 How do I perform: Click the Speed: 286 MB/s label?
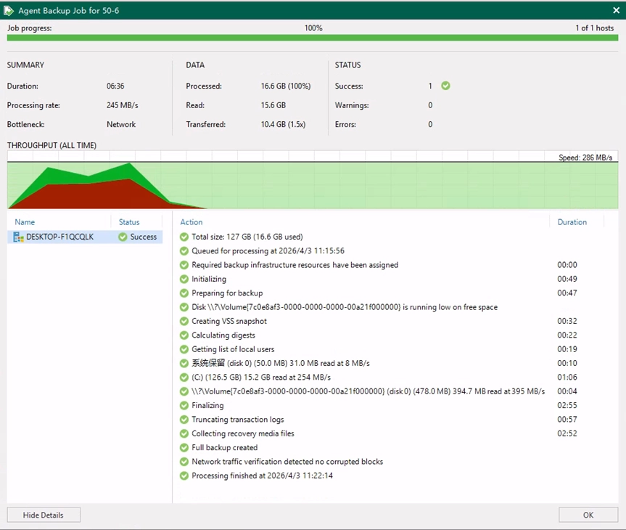click(x=585, y=158)
